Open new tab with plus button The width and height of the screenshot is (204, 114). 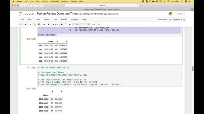pos(192,9)
